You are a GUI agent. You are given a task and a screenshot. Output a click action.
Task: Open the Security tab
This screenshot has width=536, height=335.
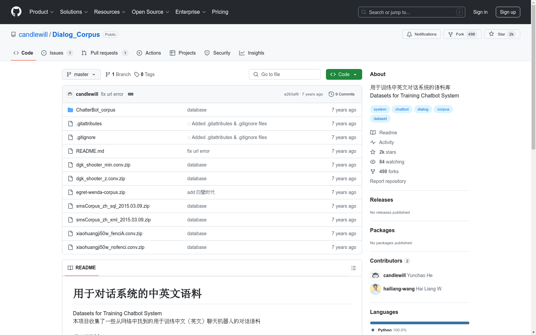click(217, 53)
